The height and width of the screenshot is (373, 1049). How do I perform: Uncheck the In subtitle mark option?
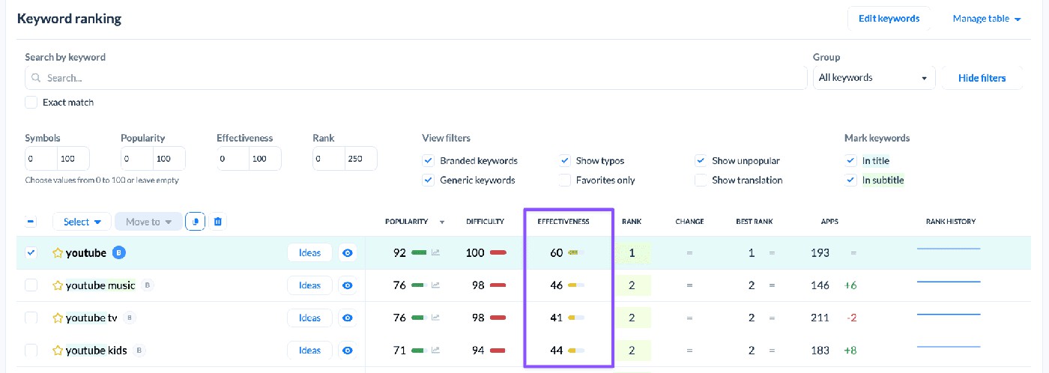pos(850,180)
